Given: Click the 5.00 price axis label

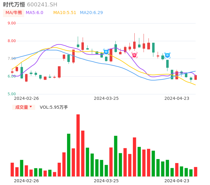Looking at the screenshot, I should click(12, 94).
